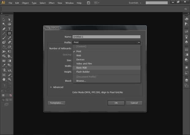This screenshot has height=135, width=190.
Task: Choose Video and Film profile
Action: coord(107,64)
